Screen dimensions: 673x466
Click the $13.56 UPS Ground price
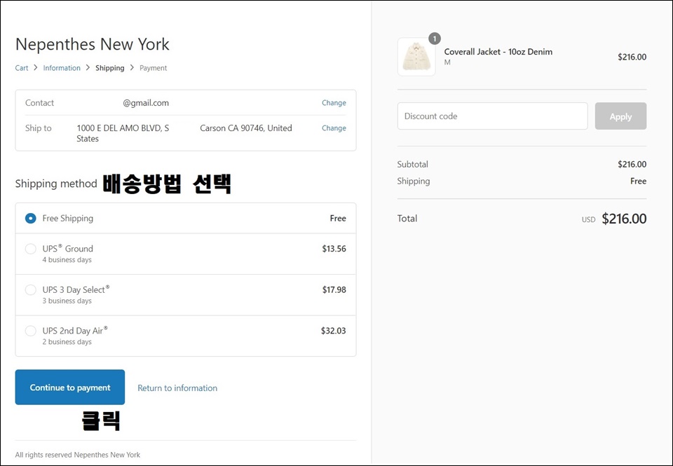[x=334, y=249]
